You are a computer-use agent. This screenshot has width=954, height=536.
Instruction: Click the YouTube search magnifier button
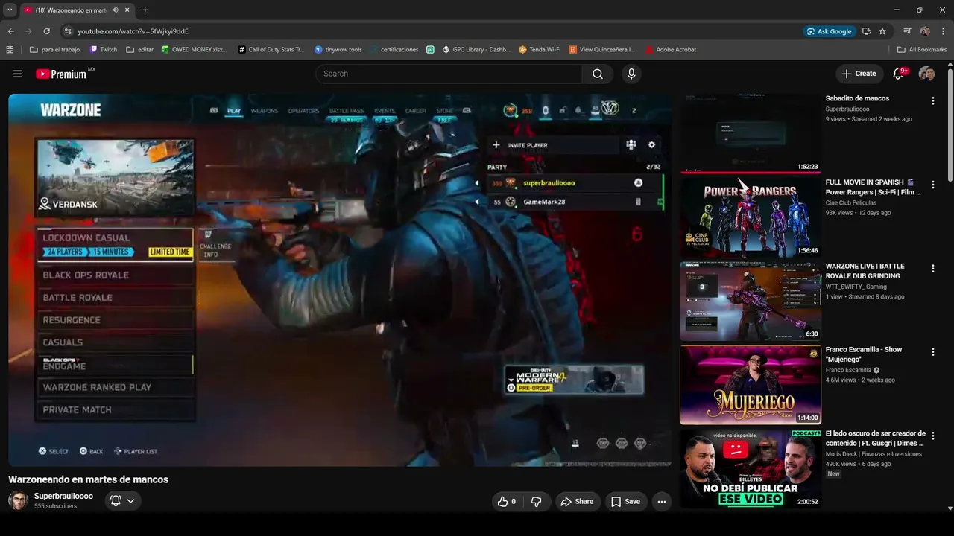point(598,74)
